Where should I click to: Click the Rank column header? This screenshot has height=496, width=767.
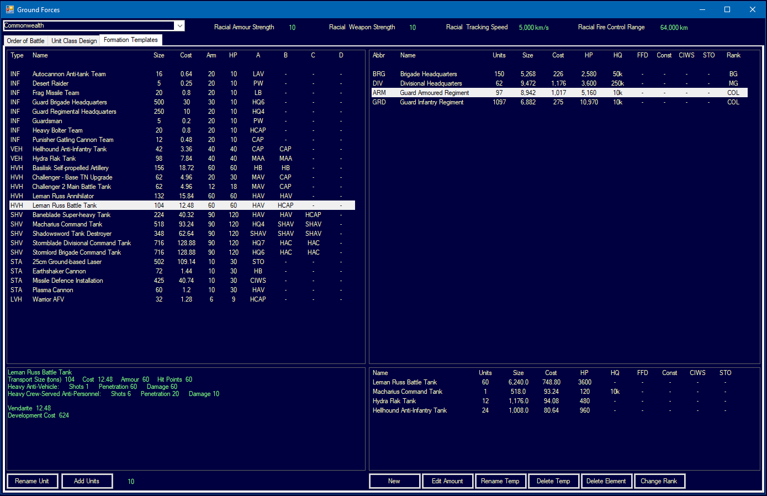[733, 55]
